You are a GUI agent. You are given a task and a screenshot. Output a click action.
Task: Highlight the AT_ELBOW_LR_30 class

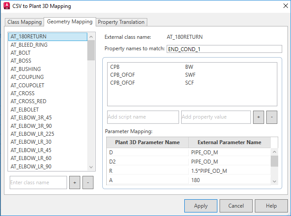click(48, 142)
